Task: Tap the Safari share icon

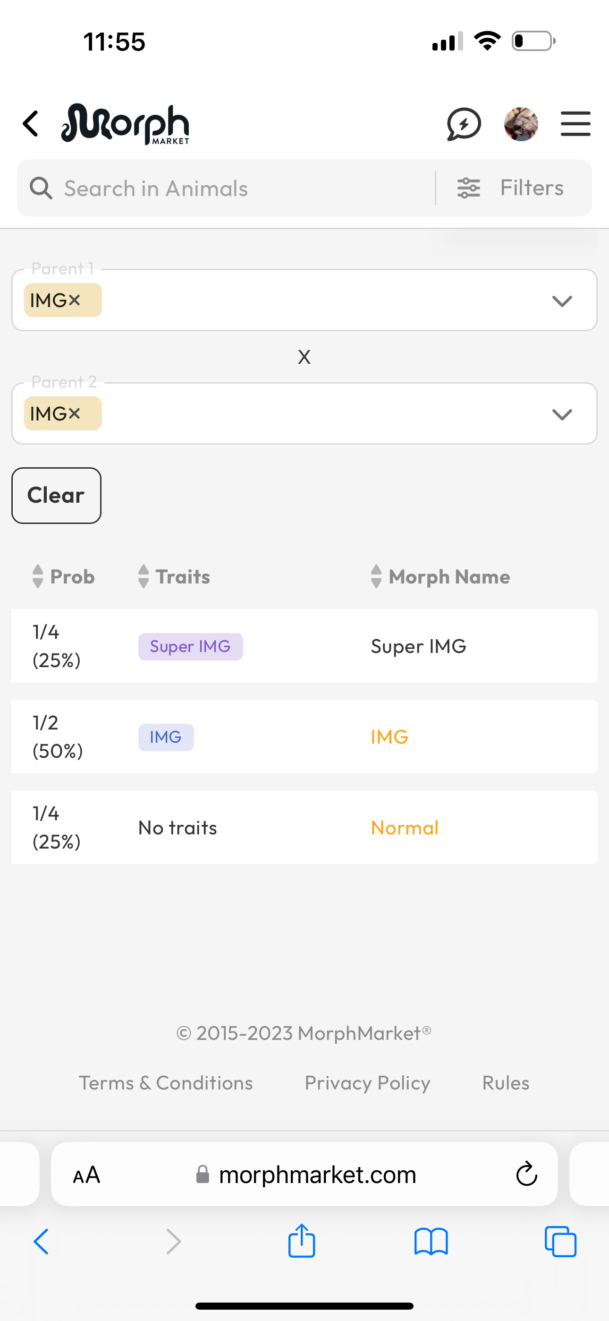Action: [301, 1241]
